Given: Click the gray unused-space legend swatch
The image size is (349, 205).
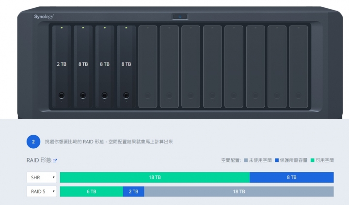Looking at the screenshot, I should 246,160.
